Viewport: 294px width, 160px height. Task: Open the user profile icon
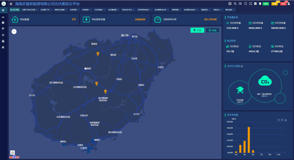click(289, 4)
